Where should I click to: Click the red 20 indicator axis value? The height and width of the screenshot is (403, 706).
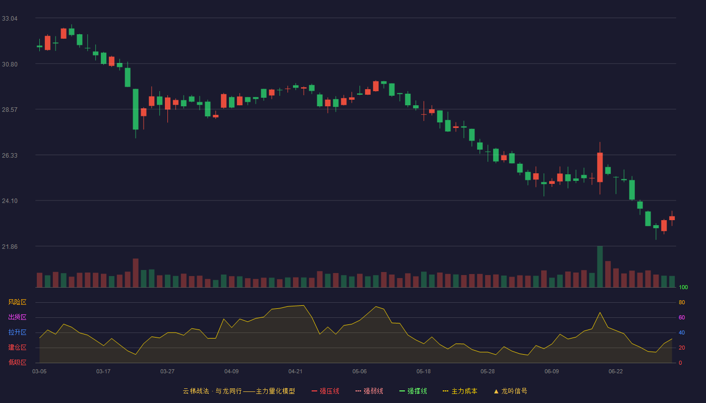(682, 348)
